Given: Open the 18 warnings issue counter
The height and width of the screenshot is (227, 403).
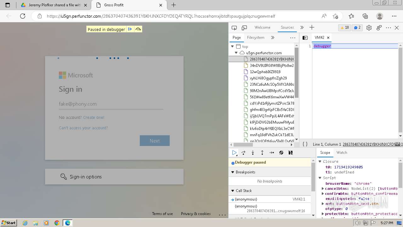Looking at the screenshot, I should pos(344,28).
